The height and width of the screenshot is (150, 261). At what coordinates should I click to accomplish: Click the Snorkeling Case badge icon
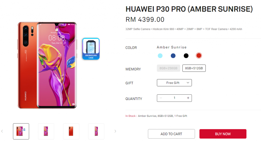point(91,49)
